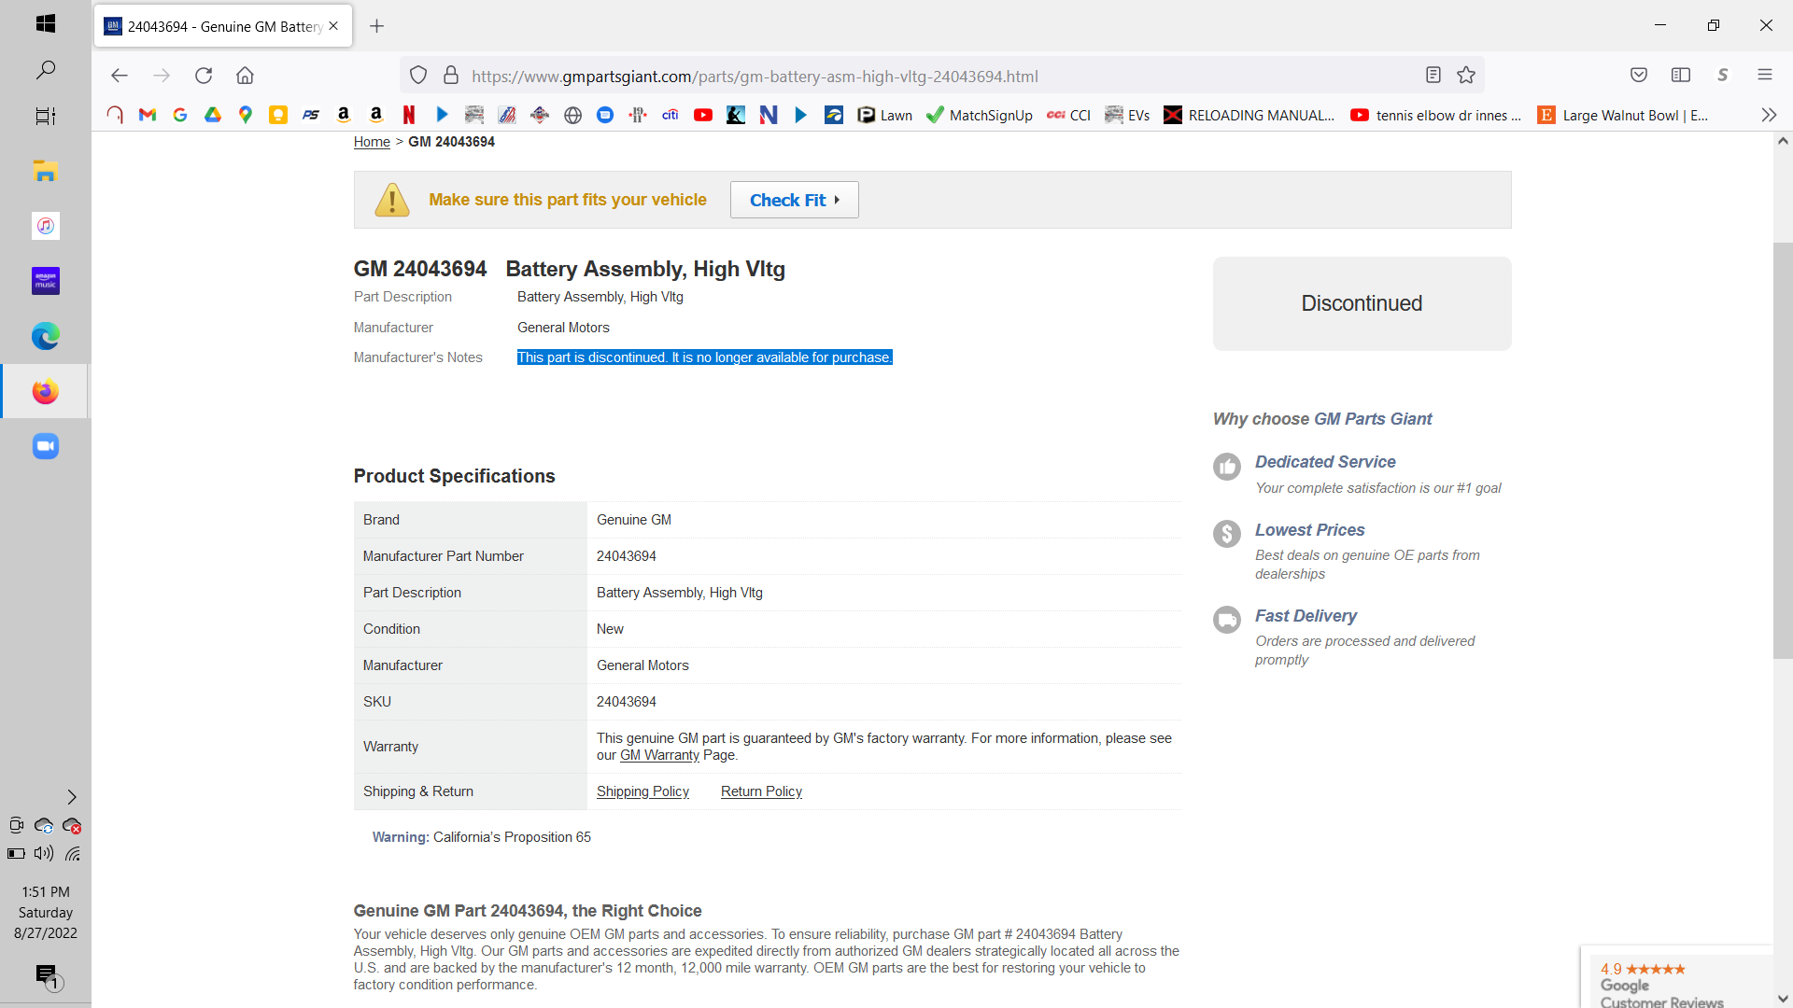The width and height of the screenshot is (1793, 1008).
Task: Click the clock showing 1:51 PM
Action: coord(46,892)
